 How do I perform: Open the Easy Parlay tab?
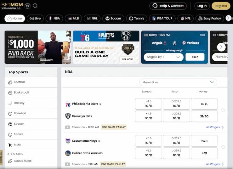click(209, 19)
